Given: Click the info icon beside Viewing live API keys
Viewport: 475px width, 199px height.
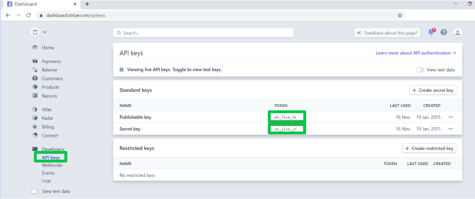Looking at the screenshot, I should click(121, 70).
